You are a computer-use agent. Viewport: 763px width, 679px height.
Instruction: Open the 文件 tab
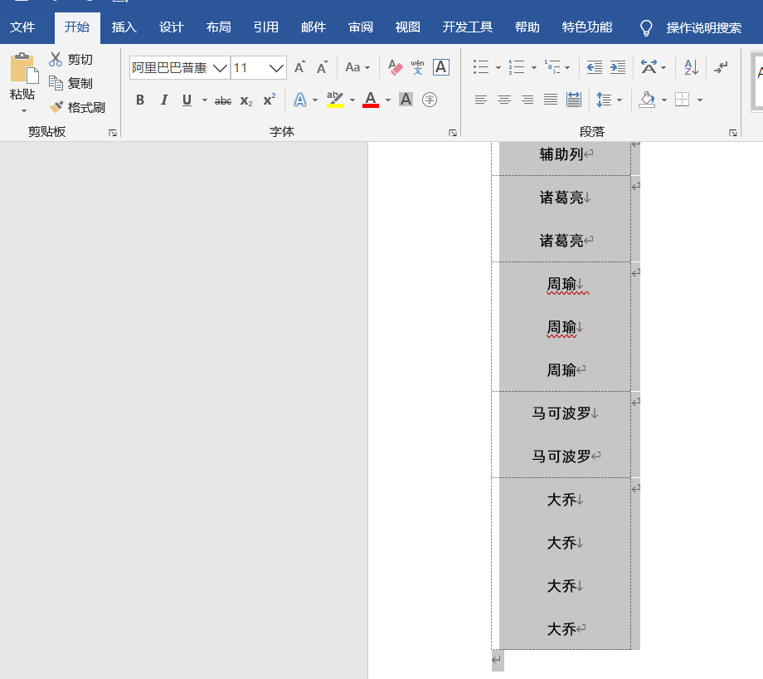coord(22,27)
